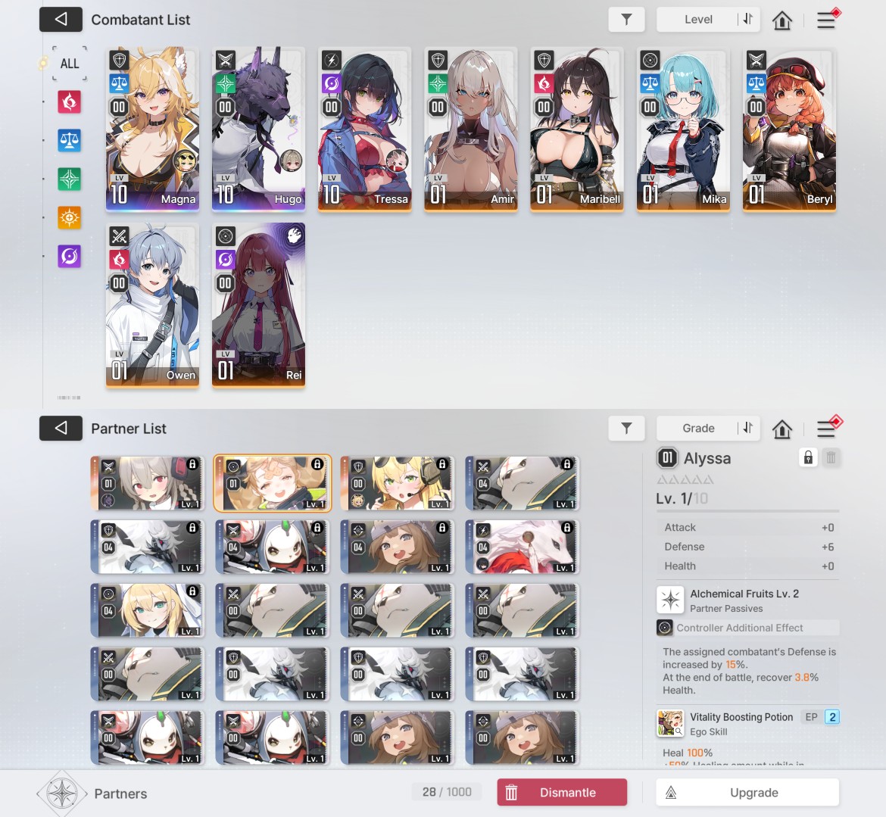This screenshot has width=886, height=817.
Task: Click Tressa's equipped partner badge
Action: (x=398, y=161)
